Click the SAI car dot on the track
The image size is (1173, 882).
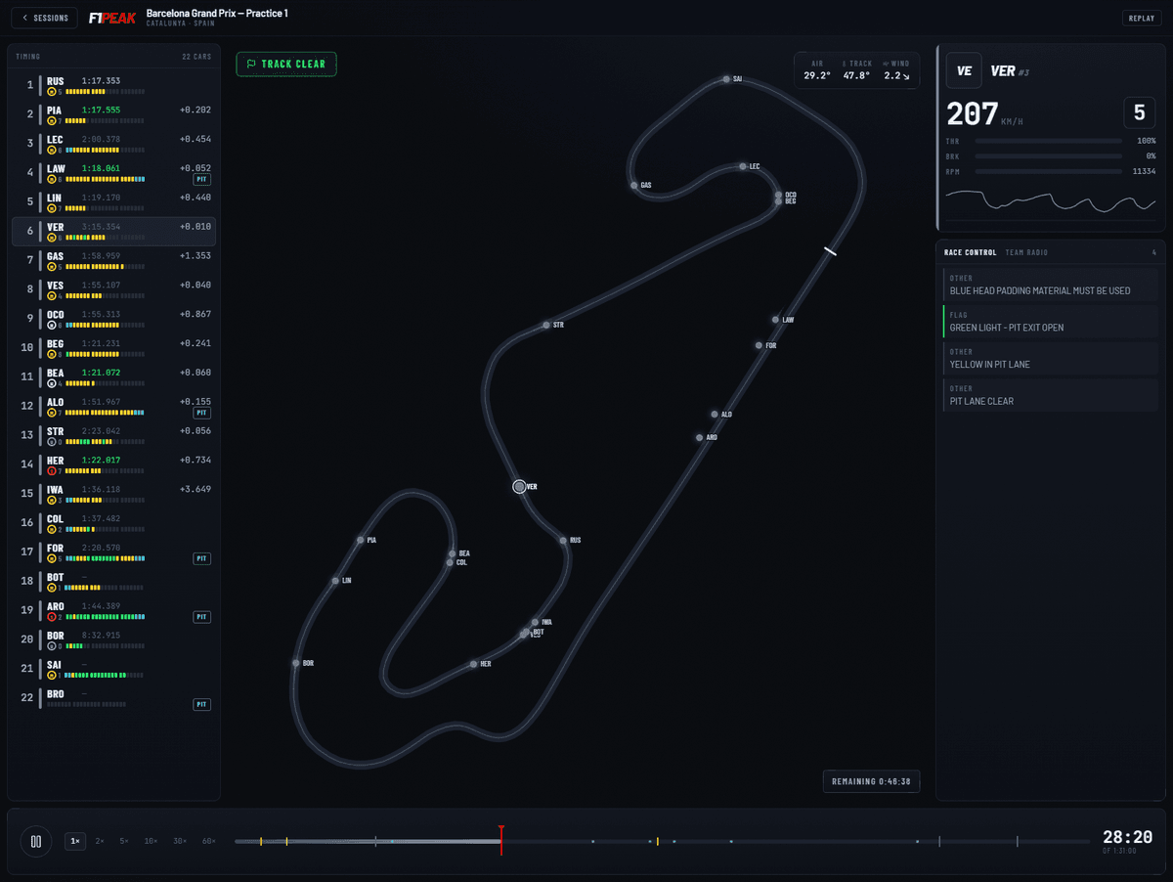726,79
